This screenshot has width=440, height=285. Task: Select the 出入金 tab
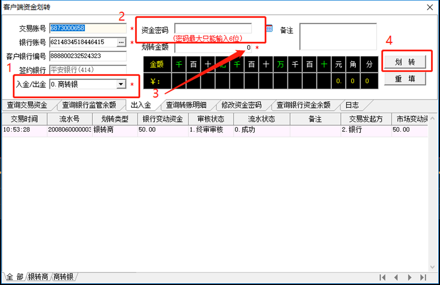(141, 105)
